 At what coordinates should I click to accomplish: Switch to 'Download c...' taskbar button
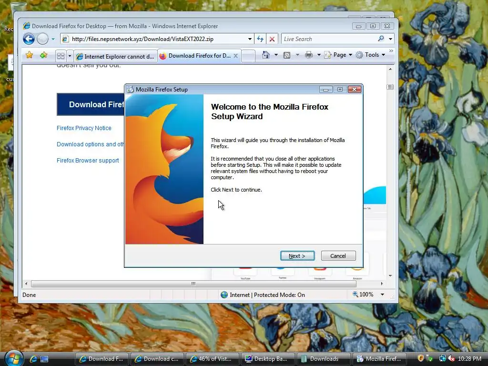click(x=157, y=359)
